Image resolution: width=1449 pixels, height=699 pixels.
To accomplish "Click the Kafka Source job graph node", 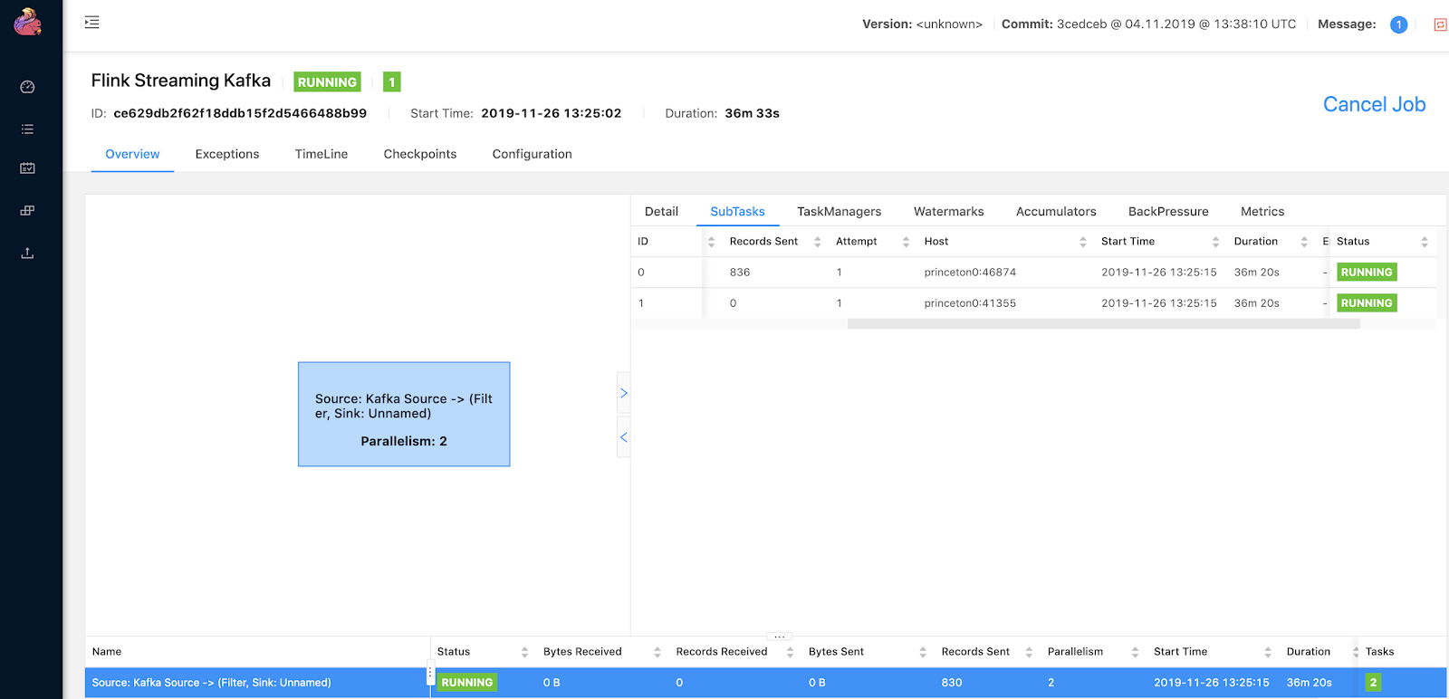I will click(x=404, y=415).
